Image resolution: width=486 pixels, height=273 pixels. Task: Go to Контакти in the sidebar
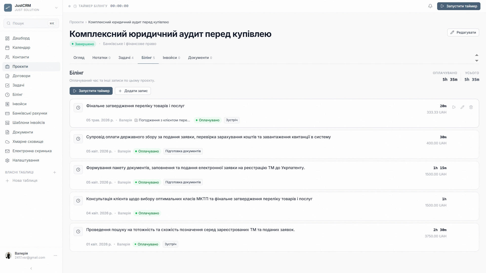pyautogui.click(x=31, y=57)
